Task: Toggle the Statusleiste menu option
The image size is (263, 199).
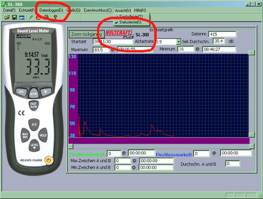Action: pyautogui.click(x=130, y=22)
